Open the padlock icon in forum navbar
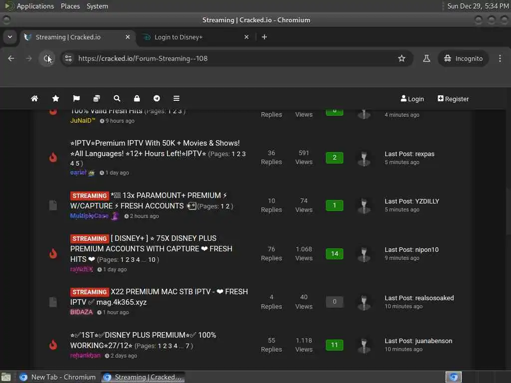 (x=137, y=98)
